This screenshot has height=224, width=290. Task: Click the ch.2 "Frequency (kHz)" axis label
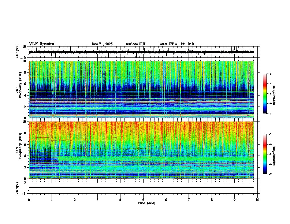click(x=21, y=146)
